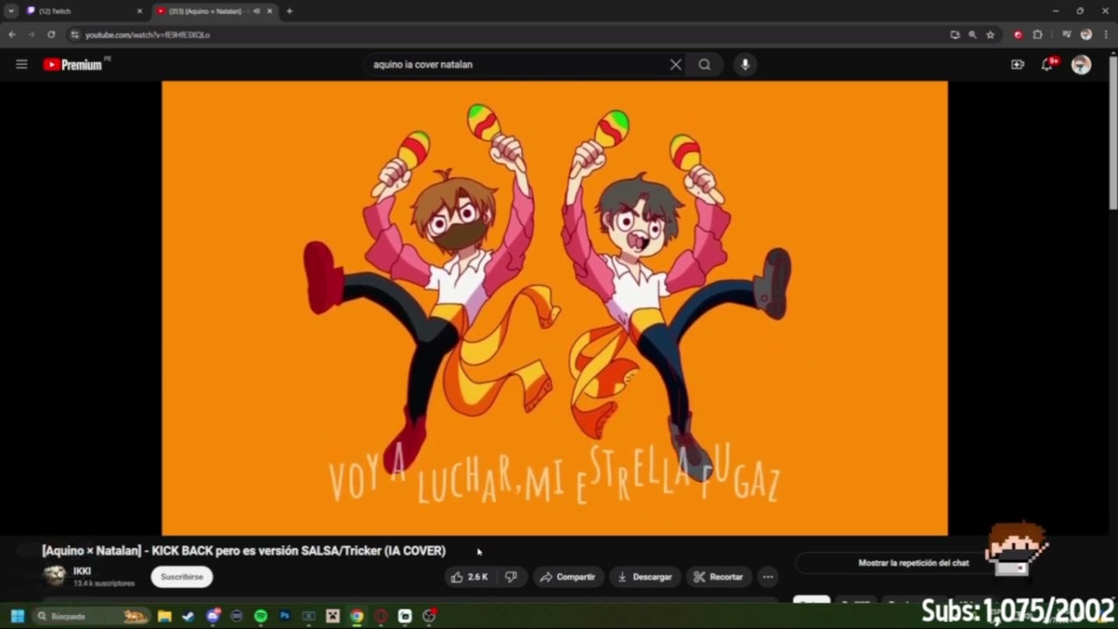This screenshot has width=1118, height=629.
Task: Bookmark this page with the star
Action: click(x=990, y=35)
